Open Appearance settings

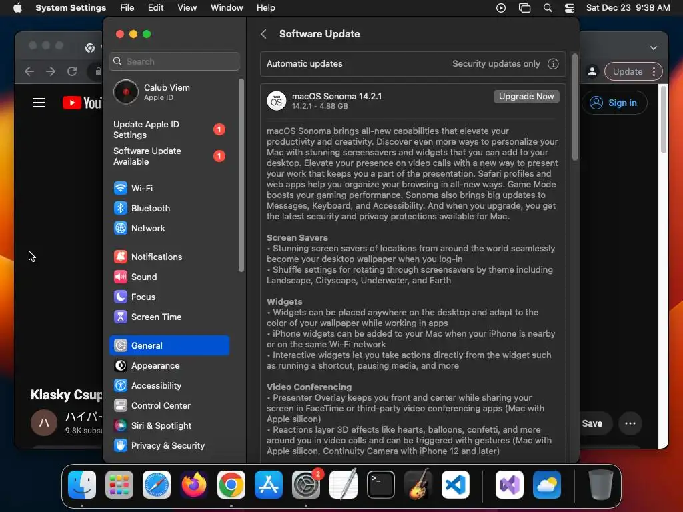(169, 366)
